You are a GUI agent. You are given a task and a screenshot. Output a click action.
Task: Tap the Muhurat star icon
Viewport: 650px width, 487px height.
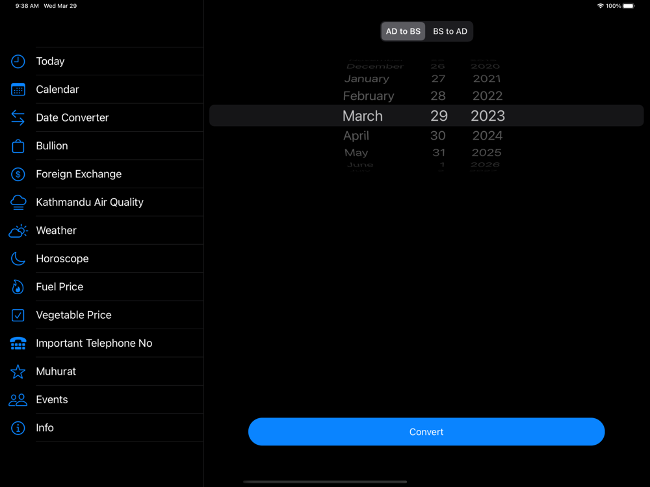tap(18, 371)
